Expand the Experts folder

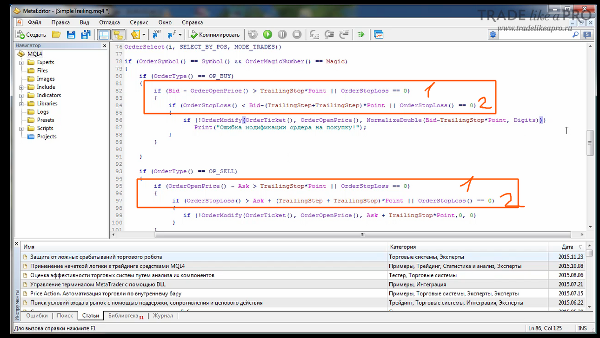click(x=21, y=62)
